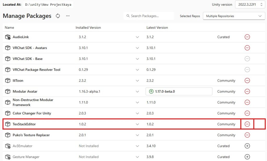Remove the AudioLink package
267x161 pixels.
247,37
